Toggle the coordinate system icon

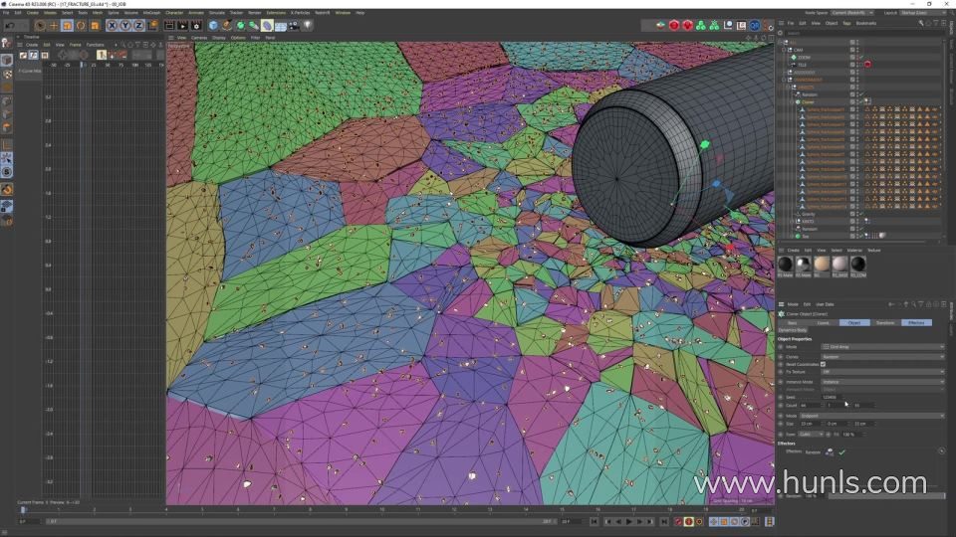click(x=151, y=26)
